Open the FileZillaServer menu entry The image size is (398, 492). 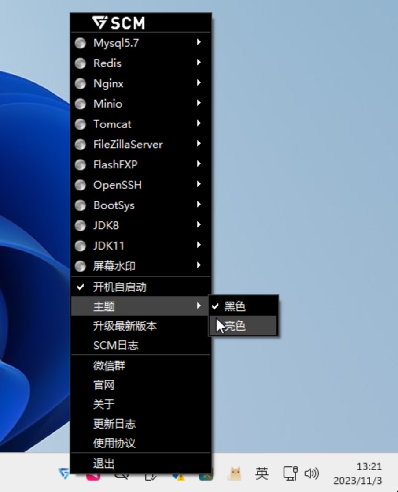coord(141,145)
